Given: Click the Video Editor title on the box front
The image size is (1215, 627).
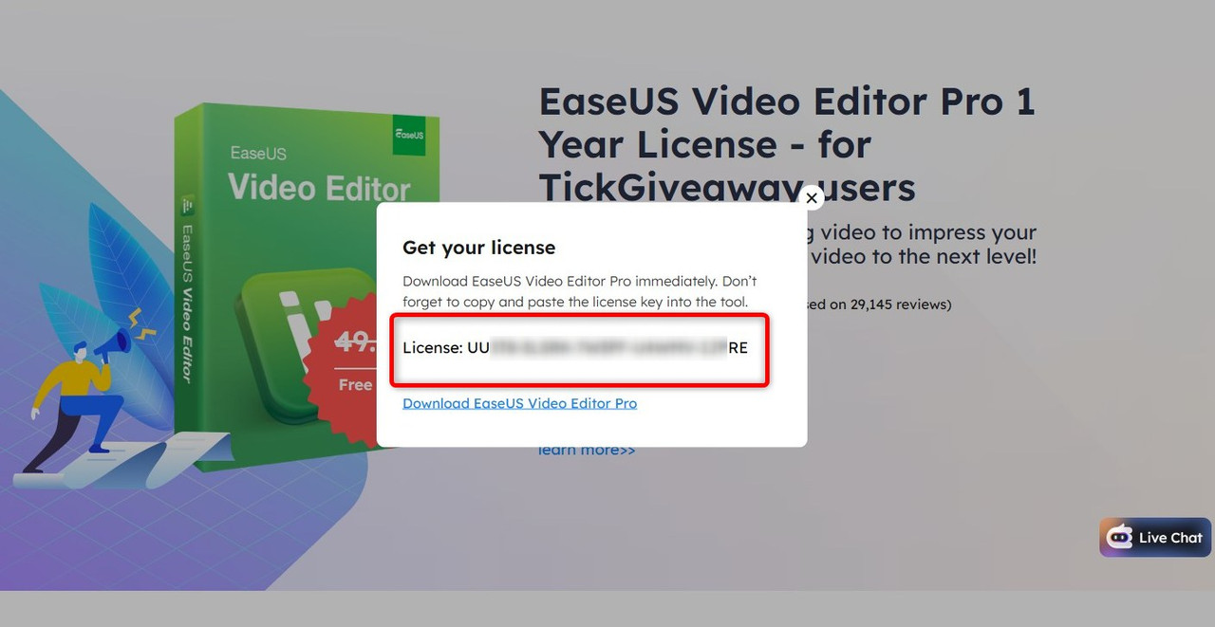Looking at the screenshot, I should coord(320,187).
